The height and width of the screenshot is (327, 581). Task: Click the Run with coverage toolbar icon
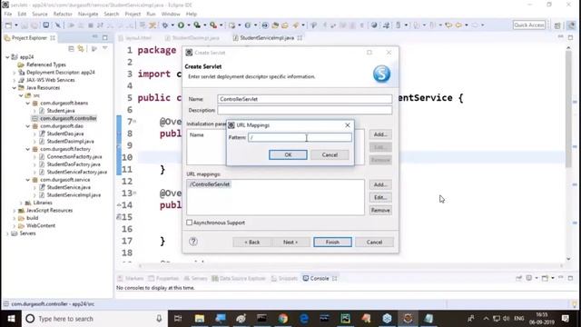[197, 25]
